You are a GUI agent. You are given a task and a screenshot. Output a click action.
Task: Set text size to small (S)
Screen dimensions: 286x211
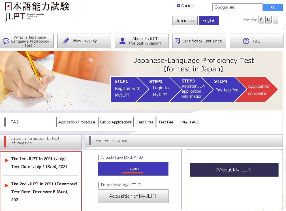pos(261,20)
